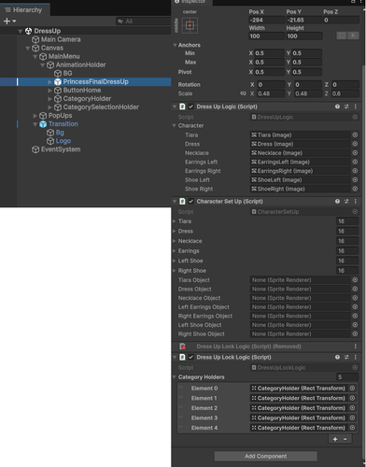Click the Pos X input field
The height and width of the screenshot is (467, 366).
(x=266, y=20)
